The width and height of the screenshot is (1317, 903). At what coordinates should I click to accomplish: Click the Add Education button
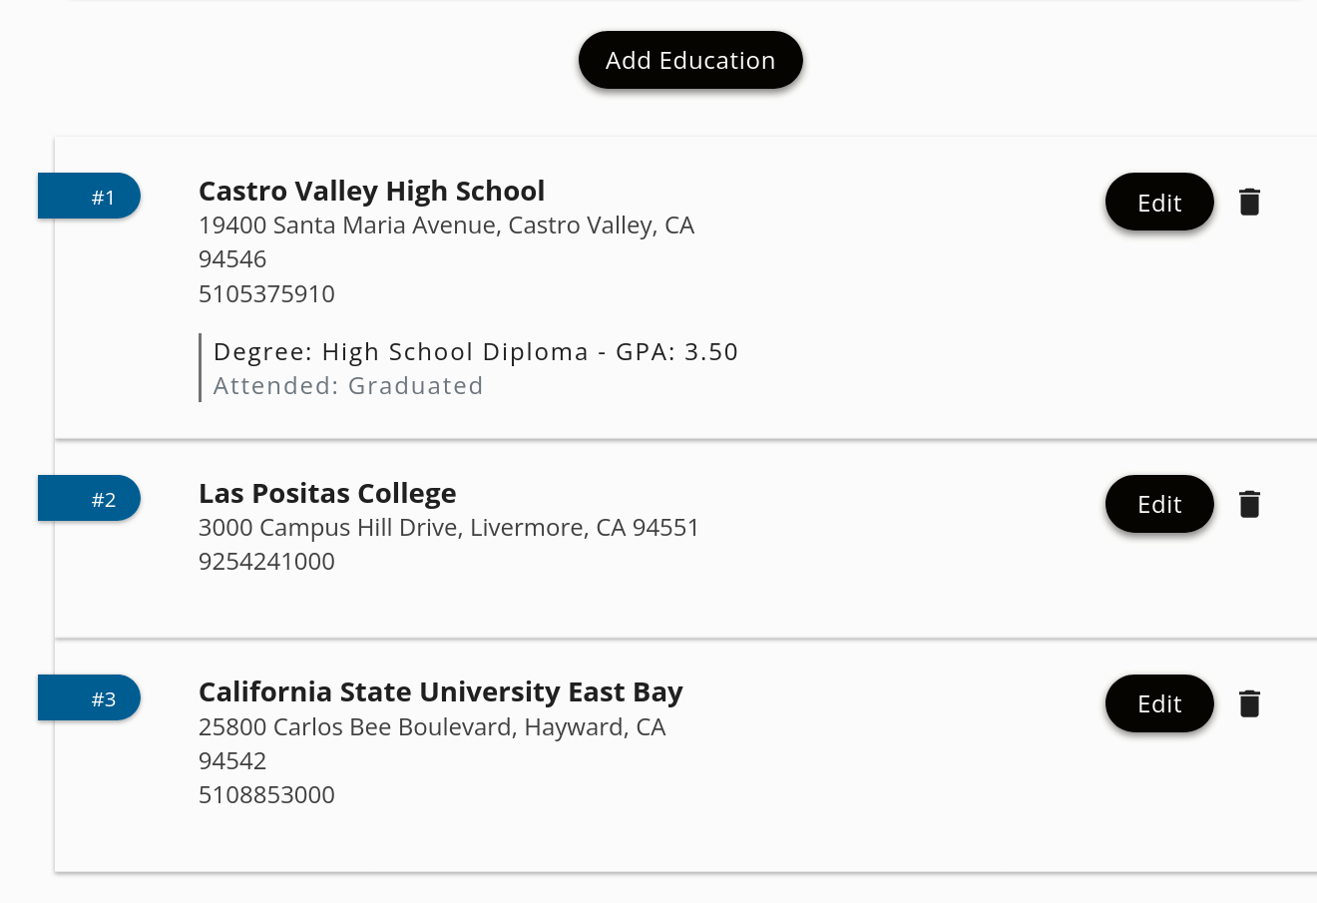(x=690, y=60)
